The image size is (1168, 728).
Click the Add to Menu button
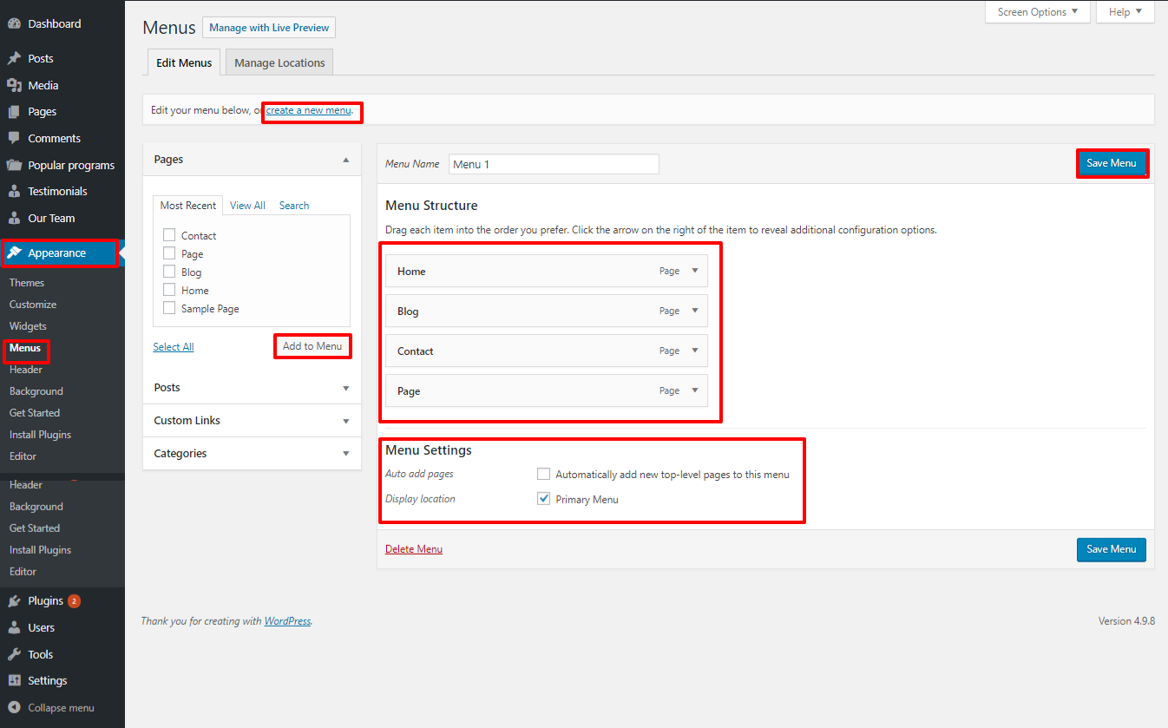pos(312,346)
